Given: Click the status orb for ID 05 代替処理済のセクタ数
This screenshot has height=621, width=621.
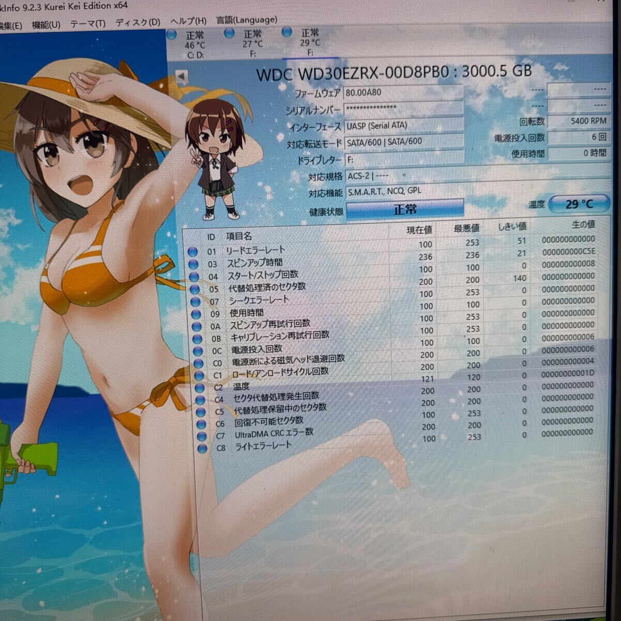Looking at the screenshot, I should coord(195,289).
